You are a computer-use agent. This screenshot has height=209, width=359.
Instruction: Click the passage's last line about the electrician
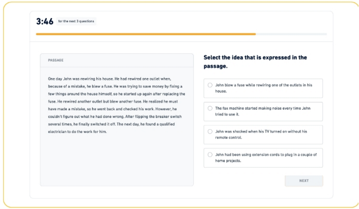point(78,132)
